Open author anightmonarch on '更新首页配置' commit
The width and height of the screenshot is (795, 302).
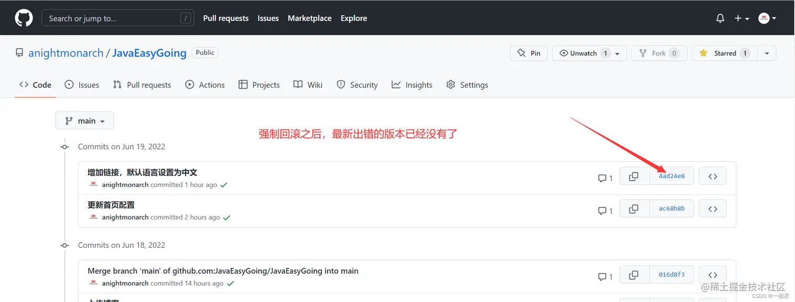pyautogui.click(x=125, y=217)
